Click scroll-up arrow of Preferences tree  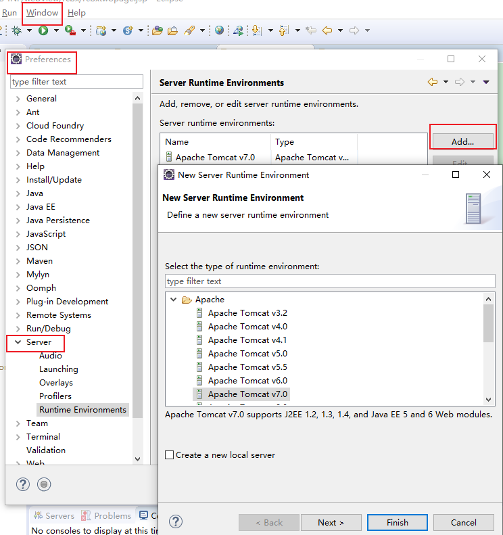pyautogui.click(x=137, y=98)
